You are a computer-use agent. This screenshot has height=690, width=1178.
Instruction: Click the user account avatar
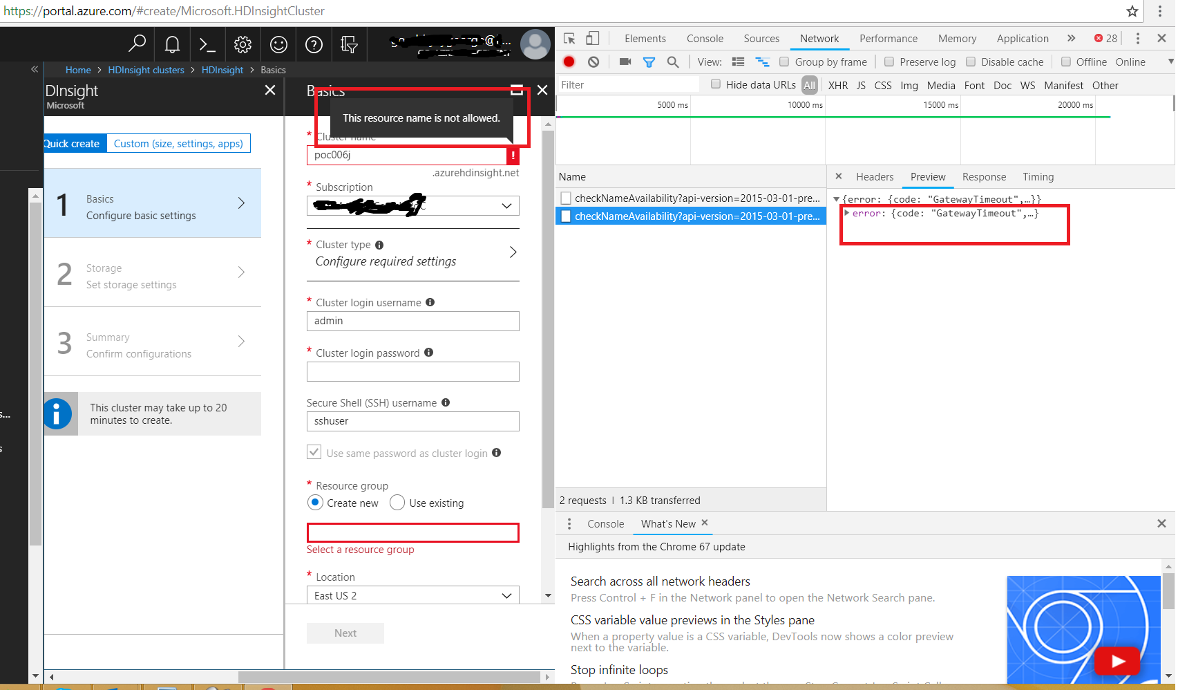(535, 44)
